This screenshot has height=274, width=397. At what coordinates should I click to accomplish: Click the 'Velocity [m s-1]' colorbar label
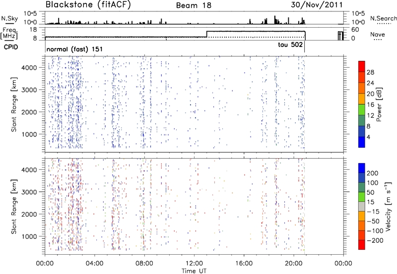pos(388,206)
